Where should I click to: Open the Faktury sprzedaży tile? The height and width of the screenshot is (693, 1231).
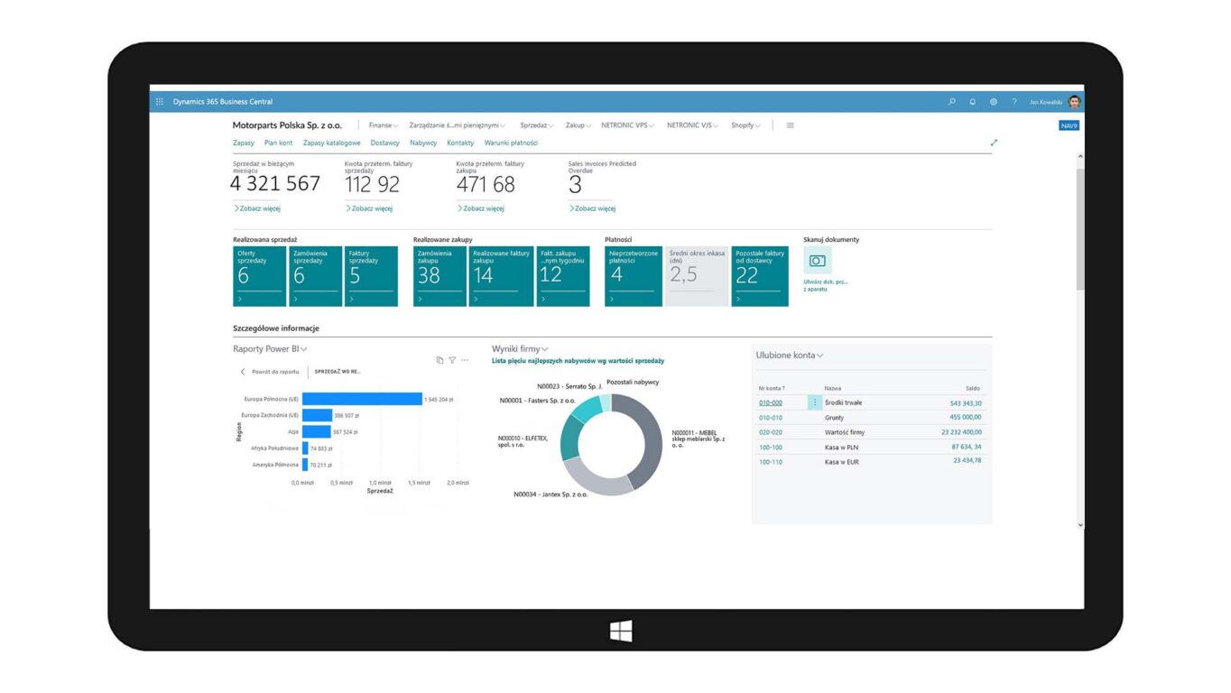point(371,276)
